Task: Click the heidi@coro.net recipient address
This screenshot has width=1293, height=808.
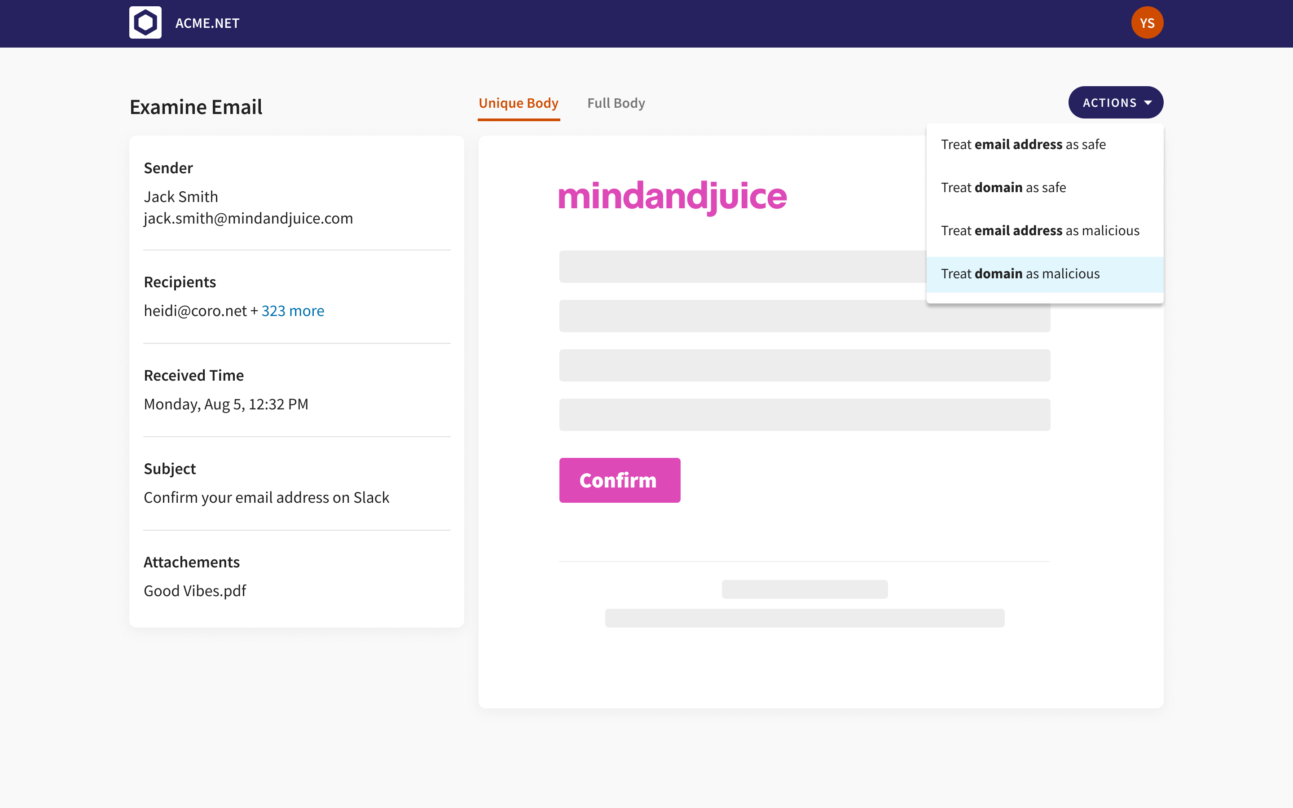Action: pyautogui.click(x=195, y=311)
